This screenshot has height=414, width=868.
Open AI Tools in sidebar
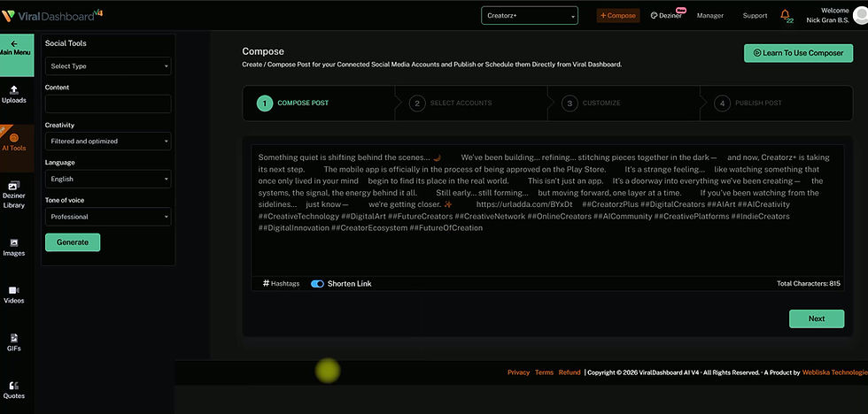click(x=14, y=142)
